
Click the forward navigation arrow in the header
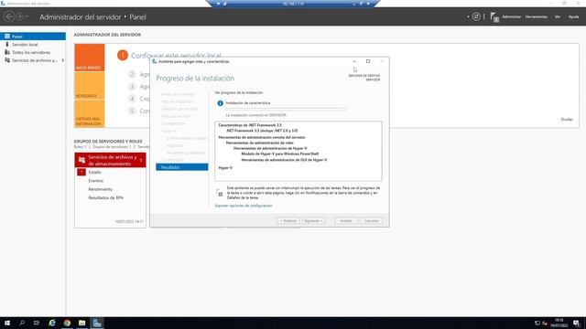point(20,16)
